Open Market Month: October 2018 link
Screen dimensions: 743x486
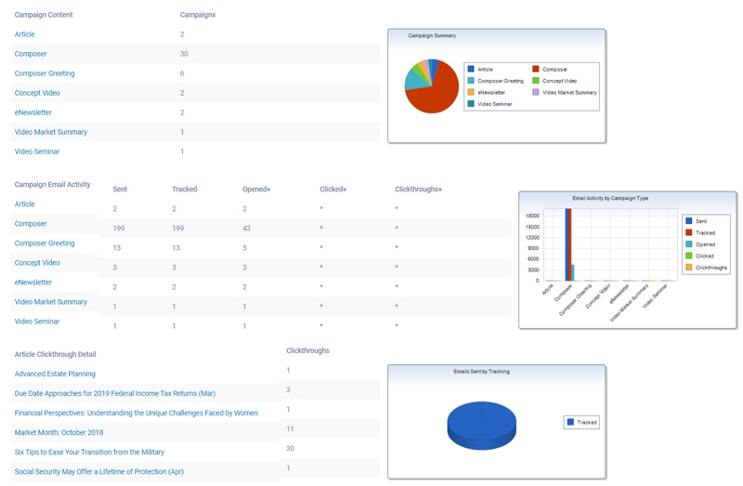tap(59, 432)
